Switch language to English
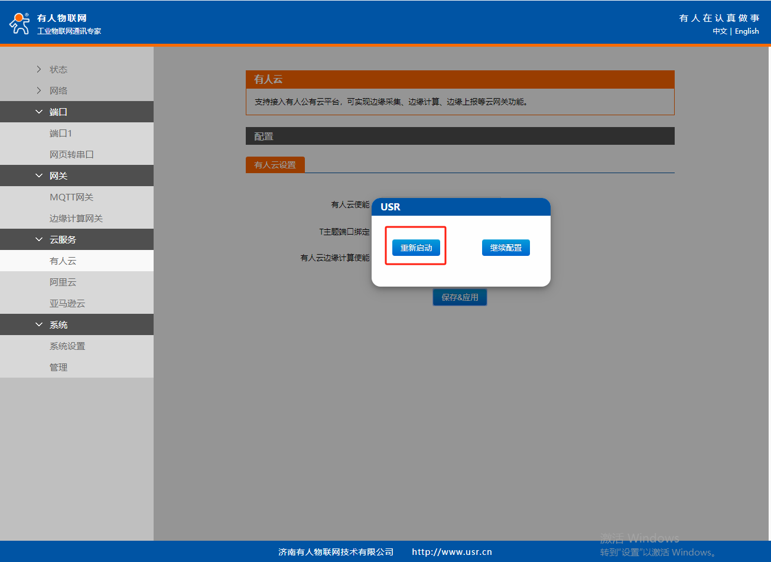This screenshot has width=771, height=562. coord(747,31)
